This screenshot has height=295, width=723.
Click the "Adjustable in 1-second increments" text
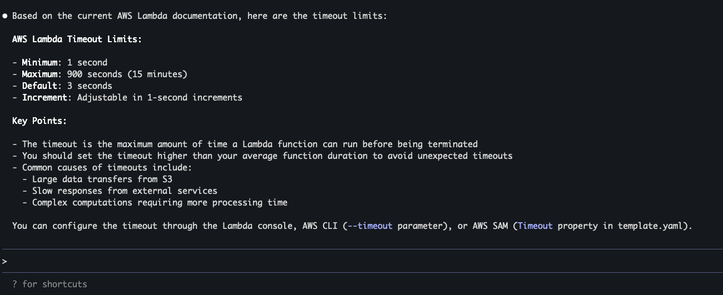coord(160,98)
